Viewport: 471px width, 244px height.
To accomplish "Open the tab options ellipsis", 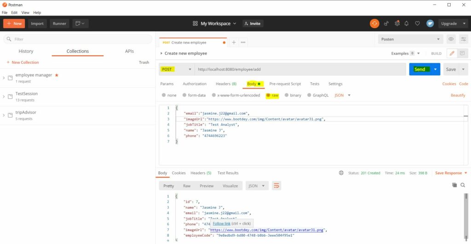I will pyautogui.click(x=243, y=42).
